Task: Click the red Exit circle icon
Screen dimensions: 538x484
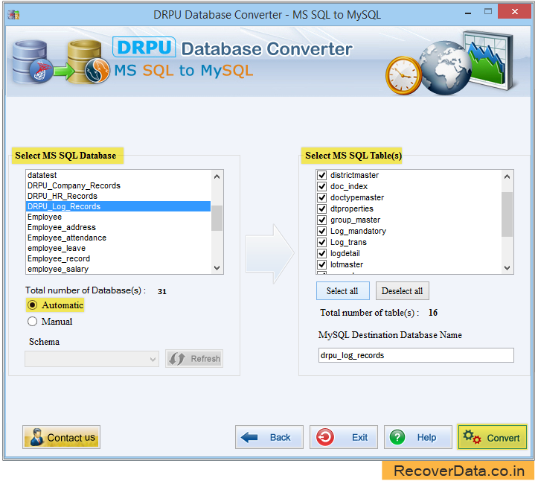Action: pyautogui.click(x=324, y=437)
